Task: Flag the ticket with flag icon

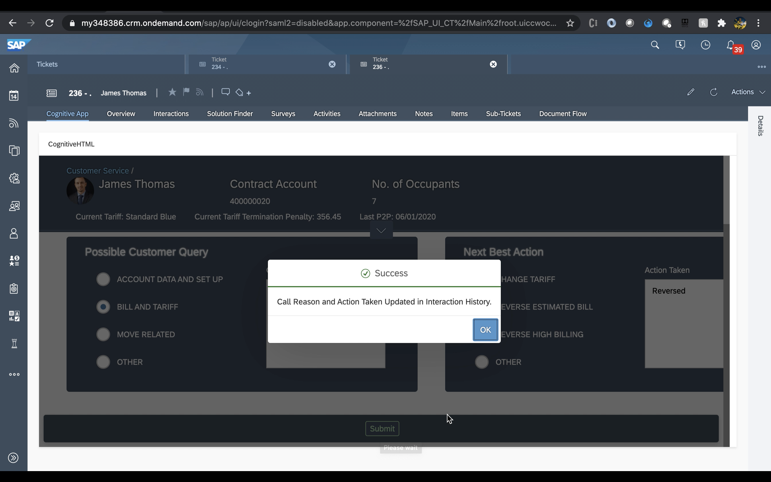Action: [x=186, y=92]
